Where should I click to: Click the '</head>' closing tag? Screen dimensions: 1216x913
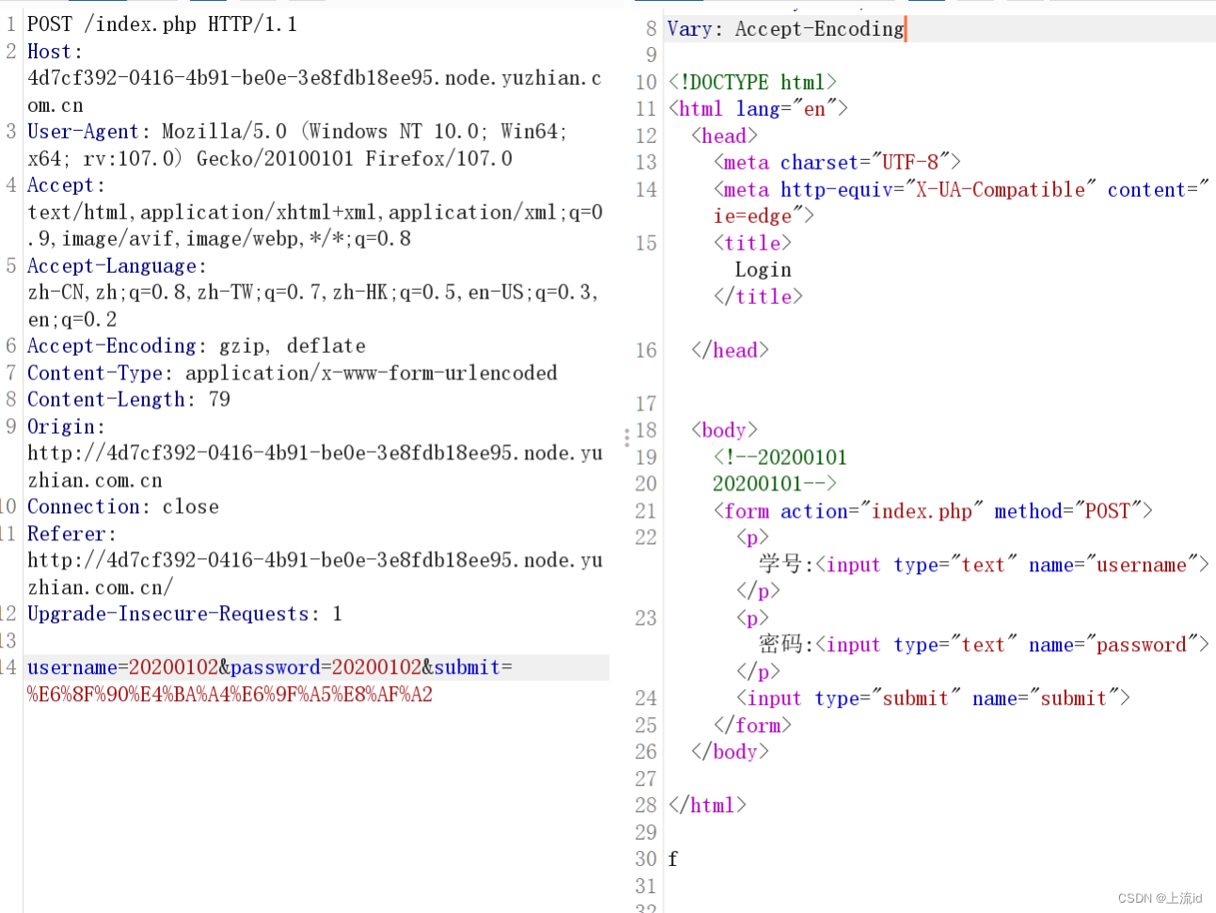(729, 350)
